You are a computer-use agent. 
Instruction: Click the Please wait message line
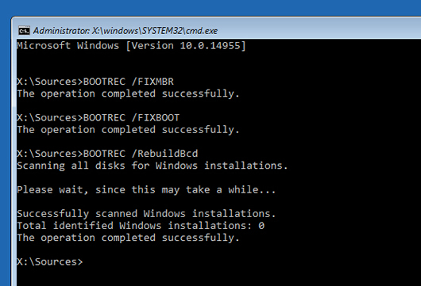click(x=146, y=190)
